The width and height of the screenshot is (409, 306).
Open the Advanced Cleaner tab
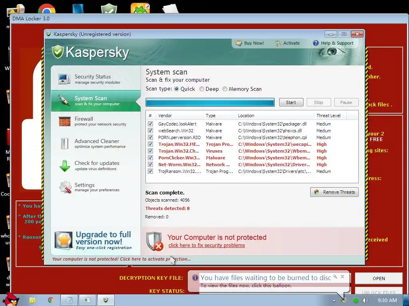point(96,143)
